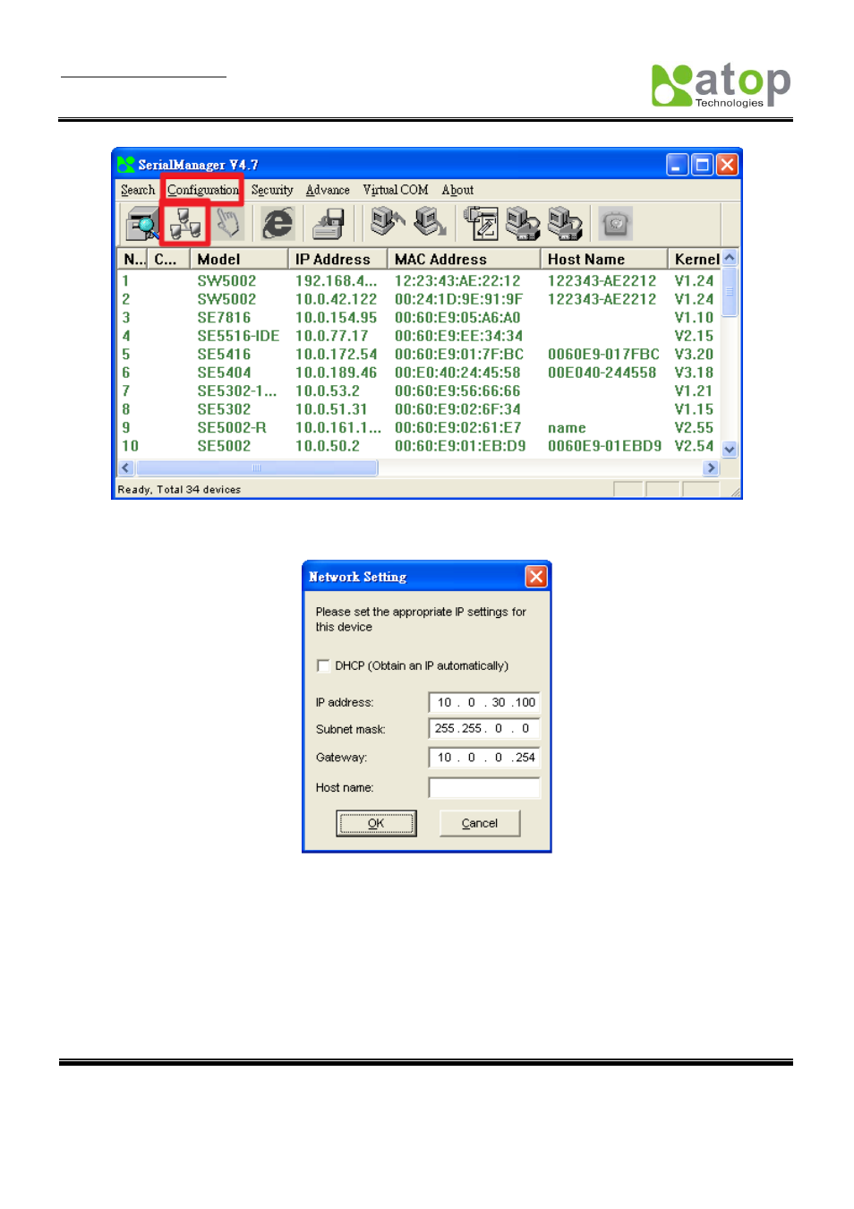Click the grayed telephone toolbar icon
854x1209 pixels.
click(616, 223)
